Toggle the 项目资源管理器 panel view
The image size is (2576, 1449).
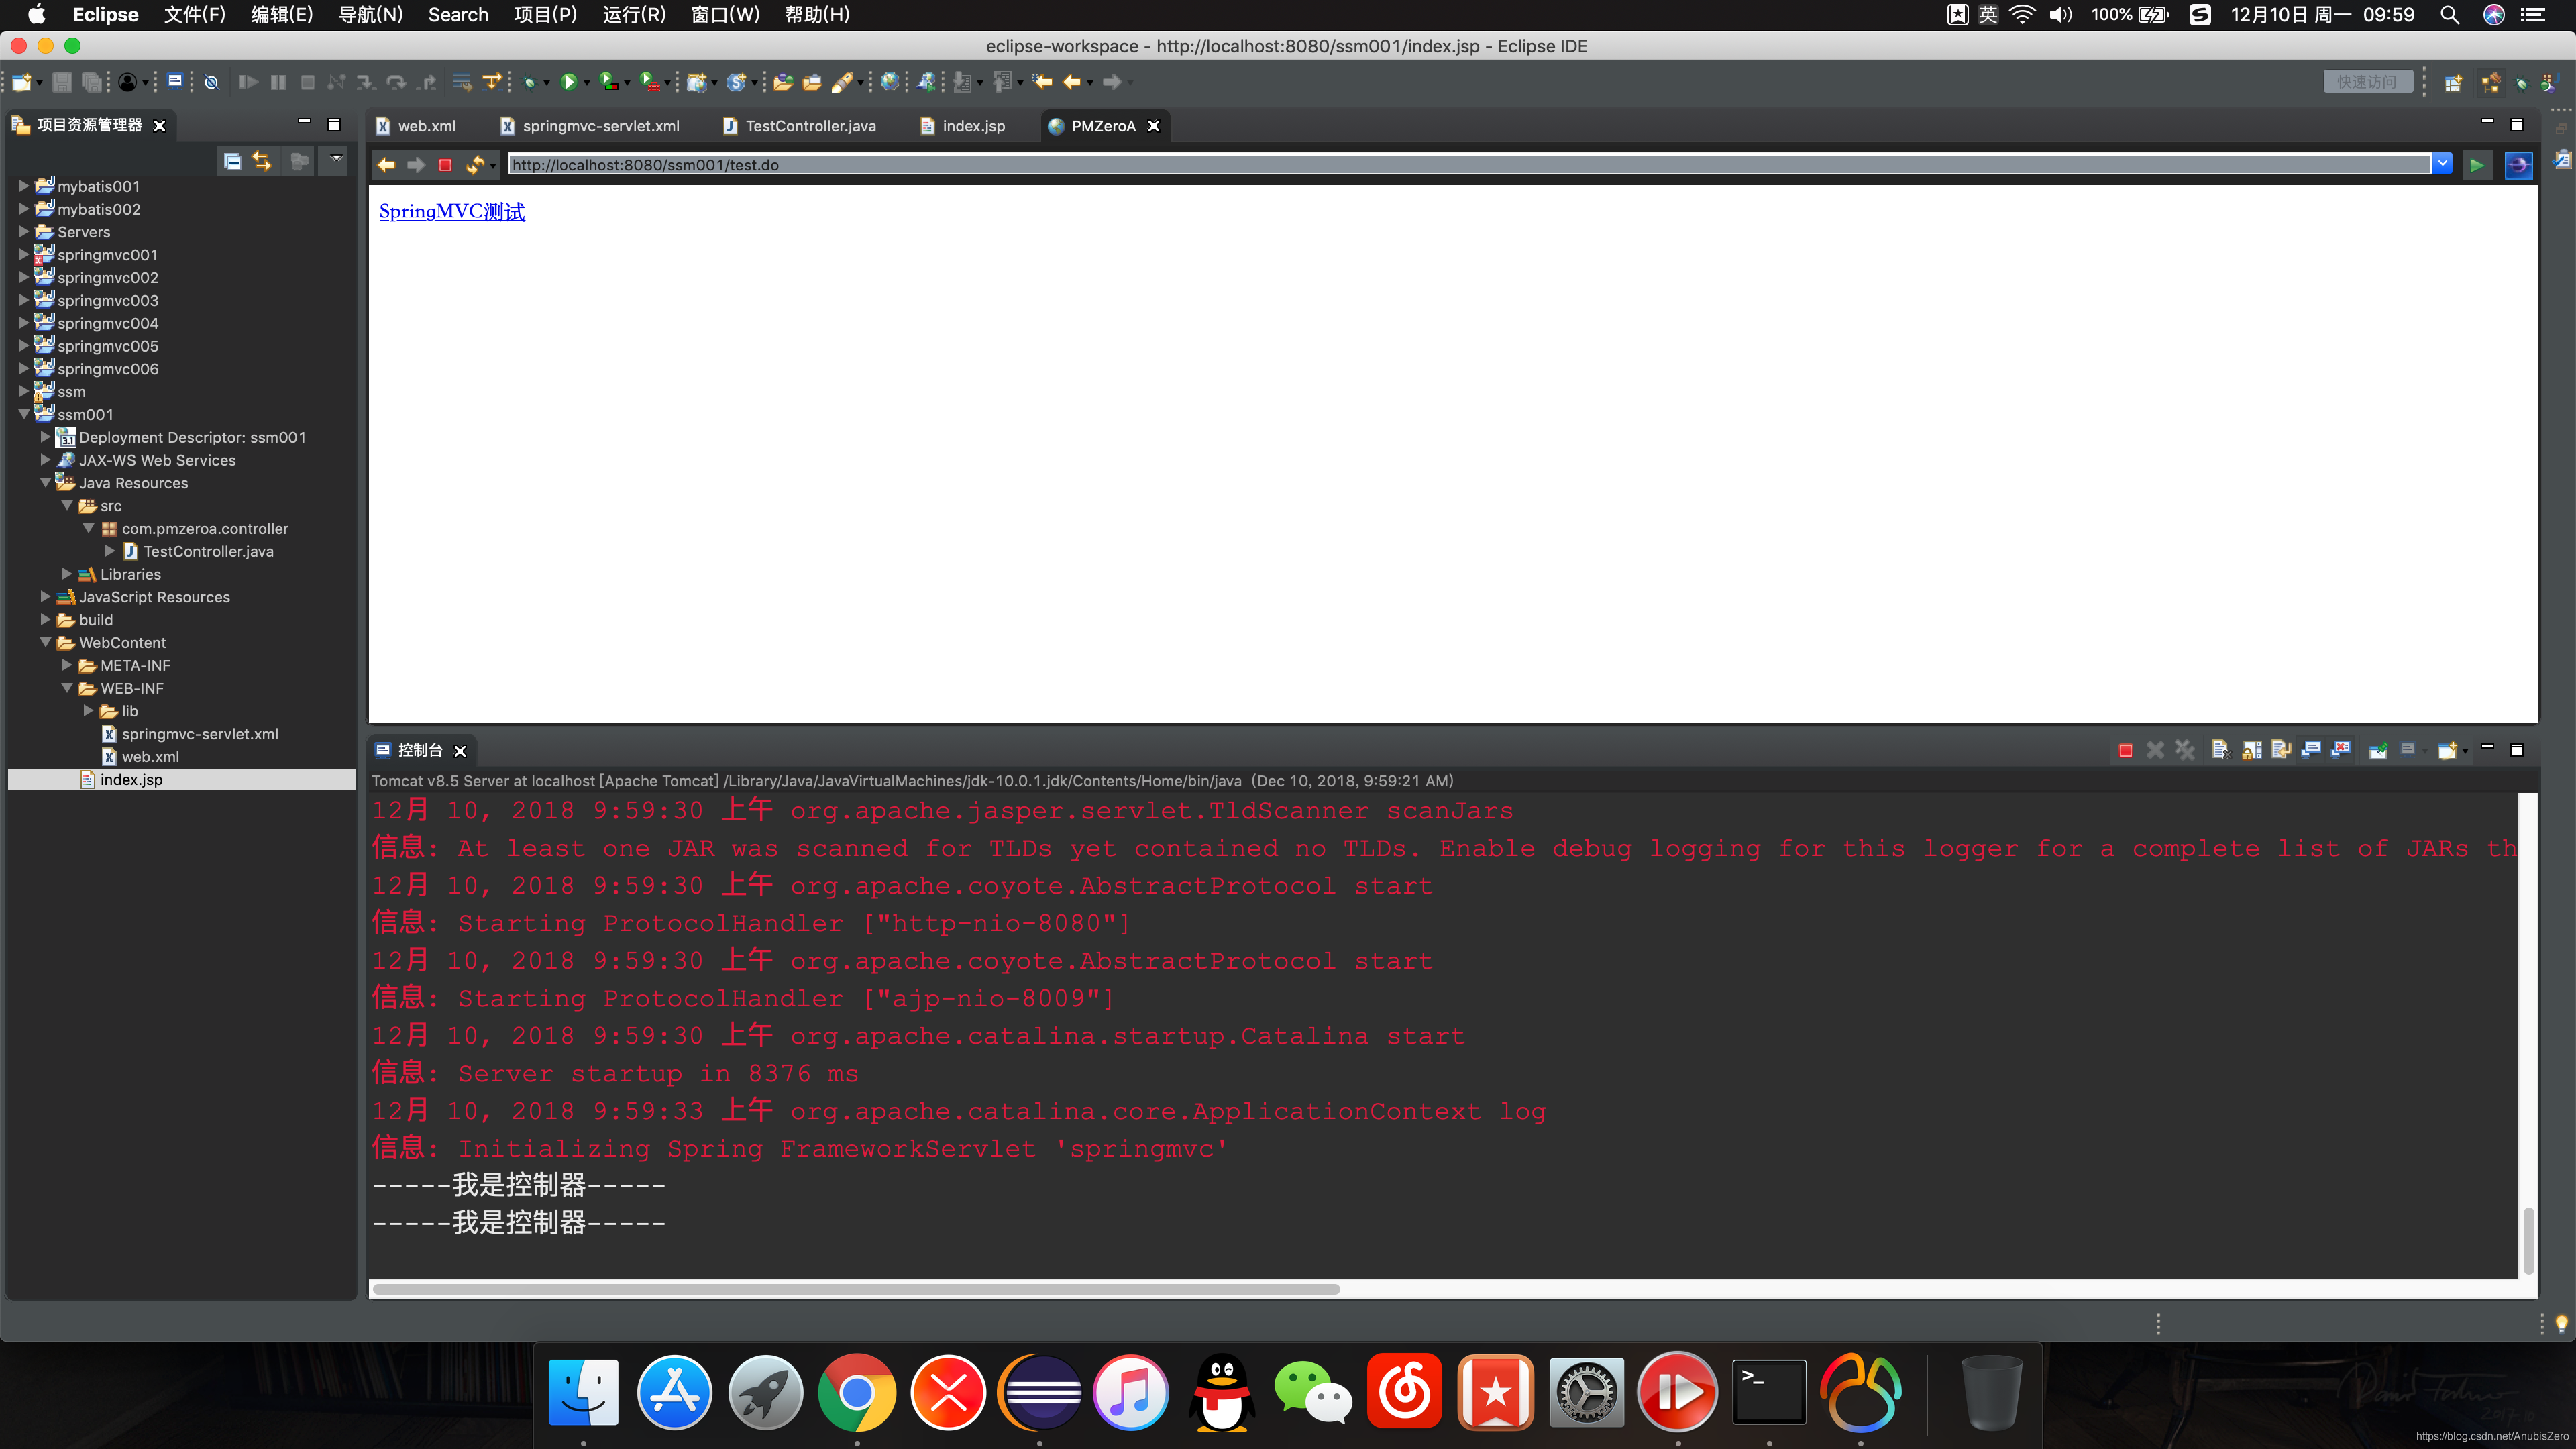tap(303, 124)
